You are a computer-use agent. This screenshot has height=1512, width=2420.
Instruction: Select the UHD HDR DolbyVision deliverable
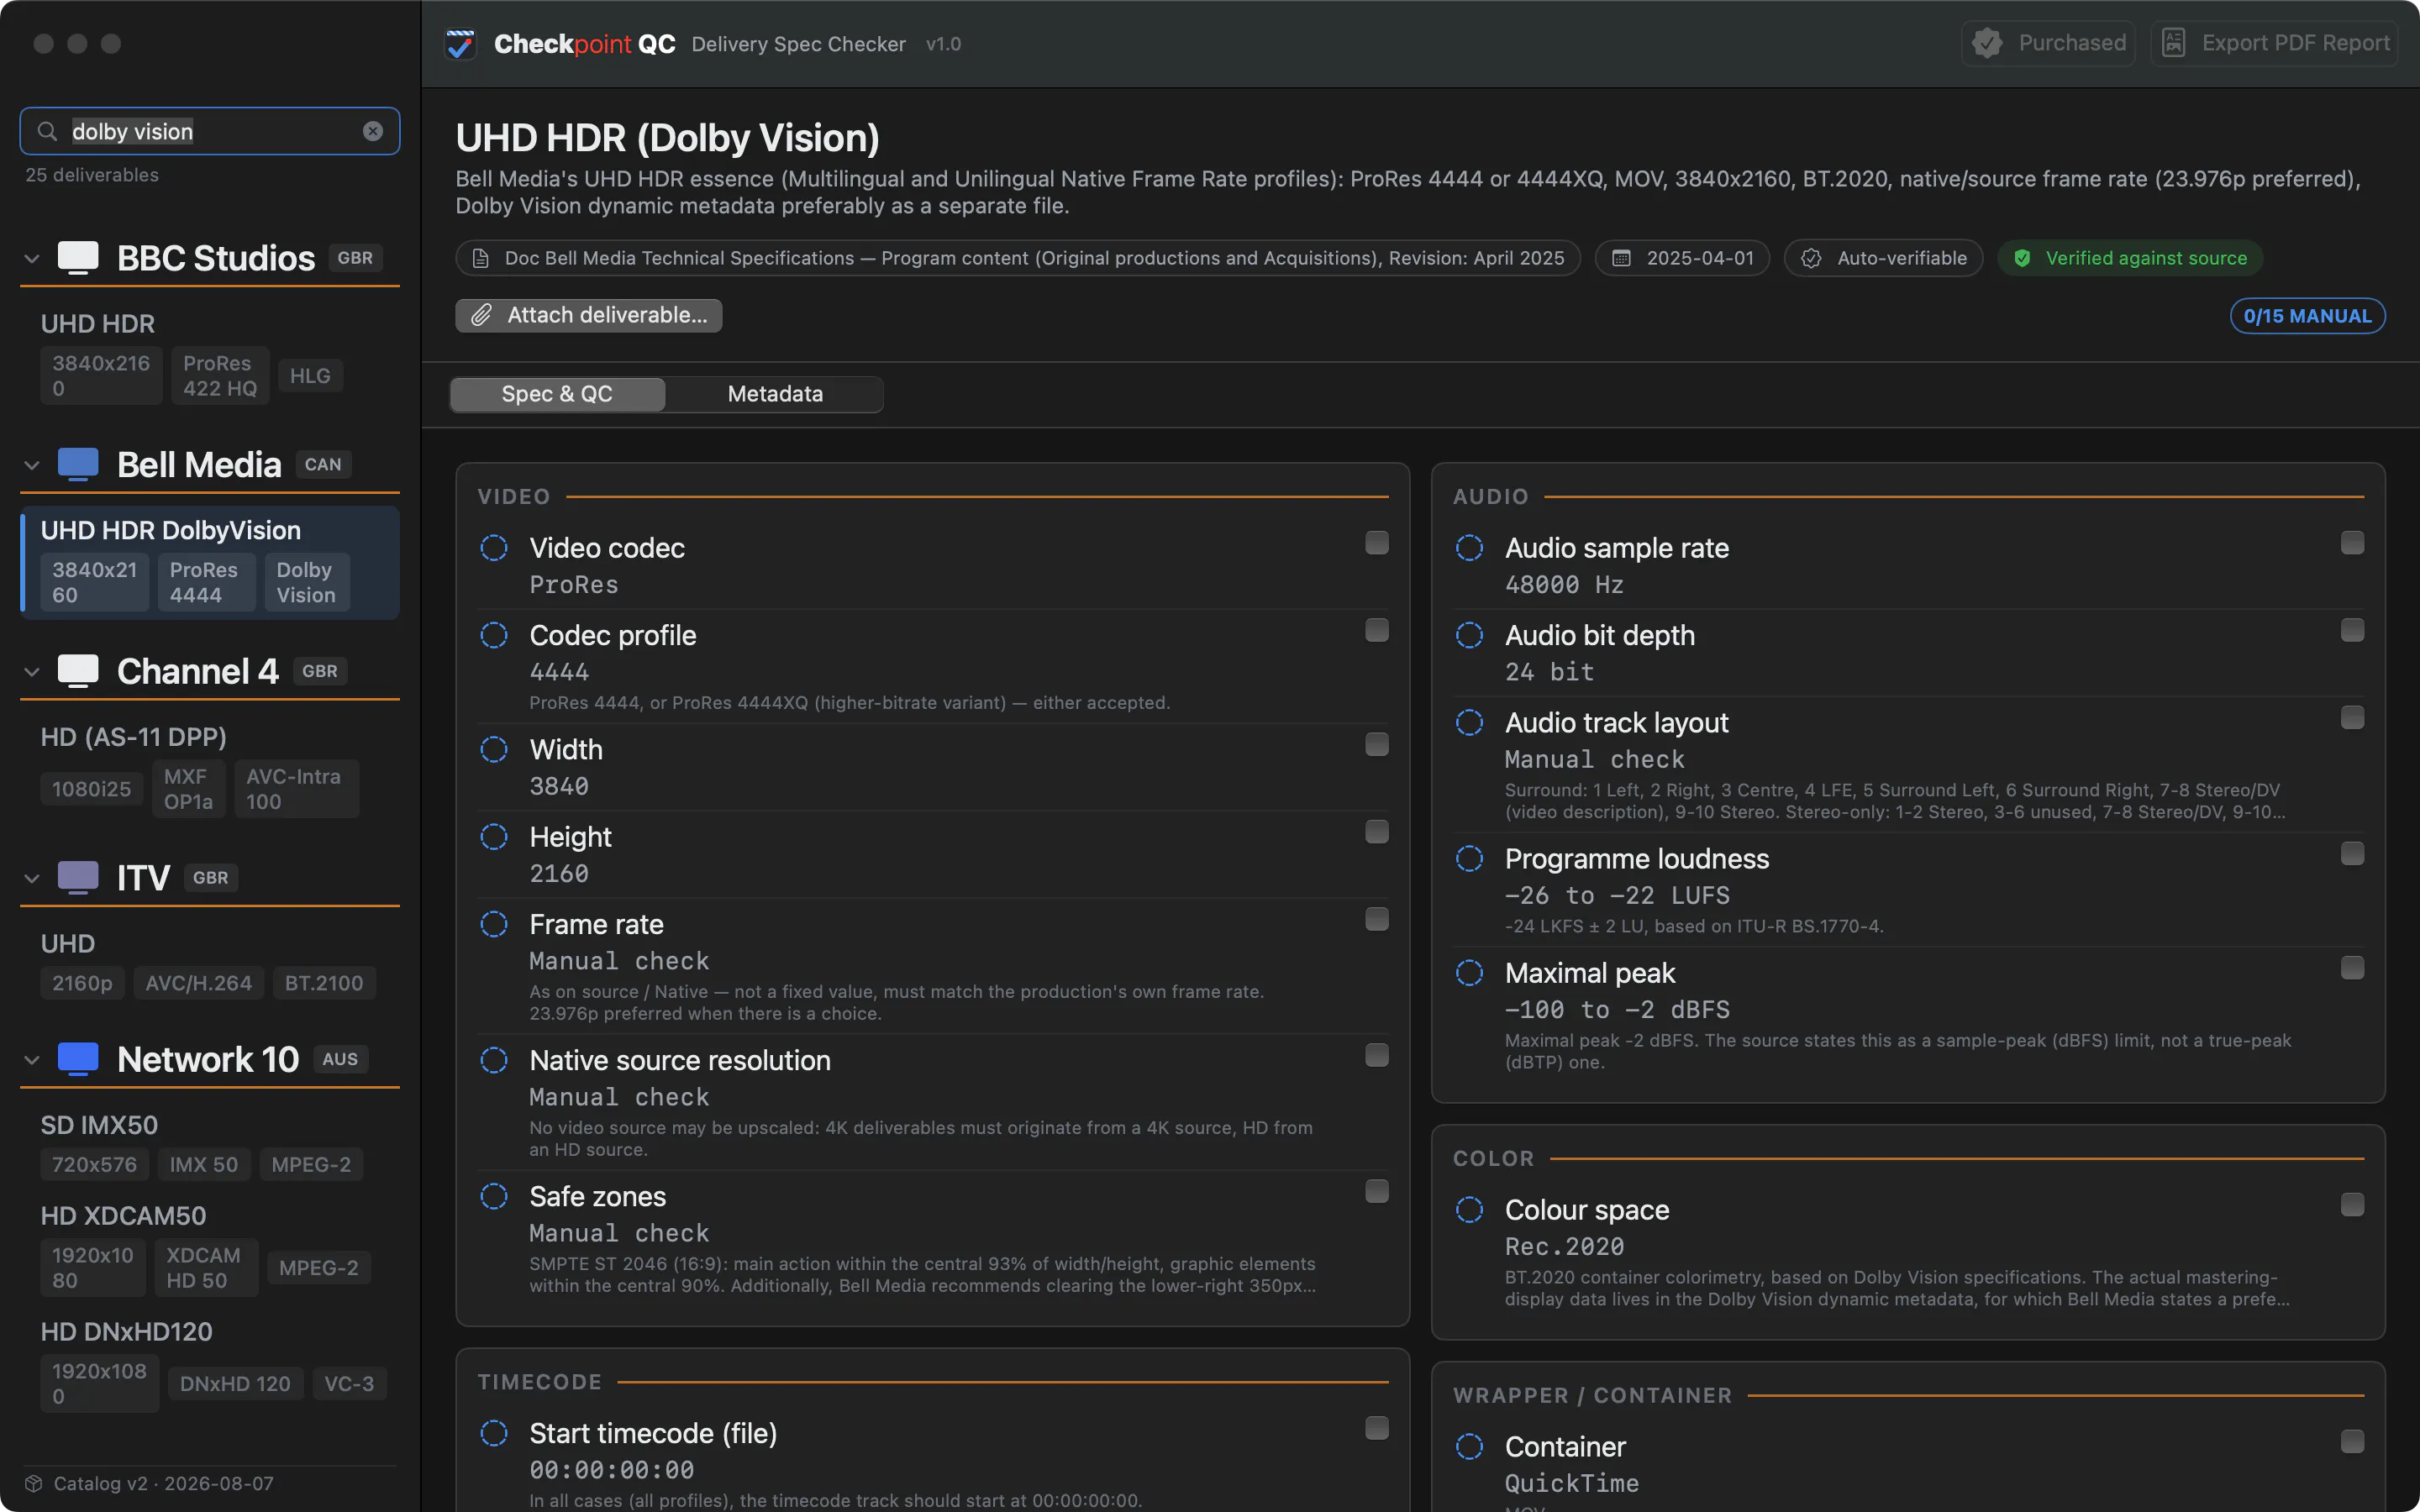pyautogui.click(x=210, y=563)
